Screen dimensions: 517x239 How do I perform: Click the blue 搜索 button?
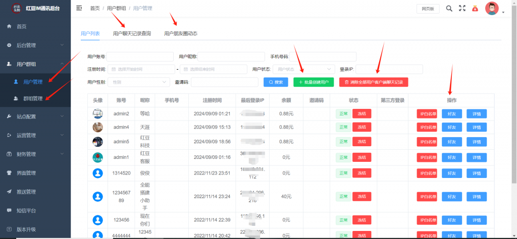pyautogui.click(x=276, y=82)
